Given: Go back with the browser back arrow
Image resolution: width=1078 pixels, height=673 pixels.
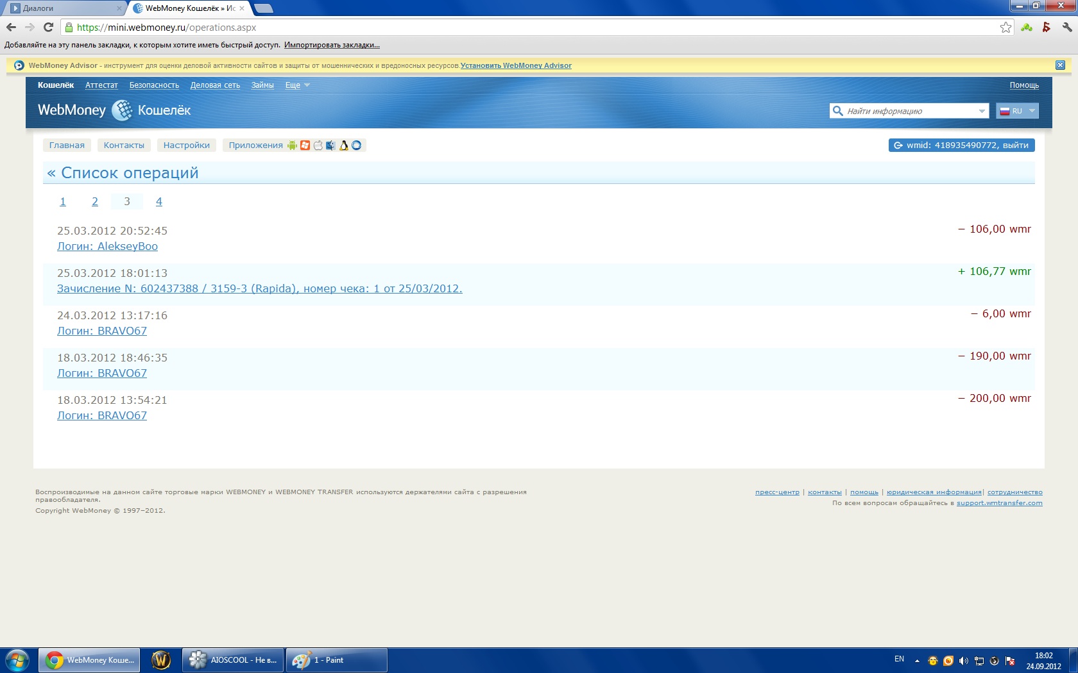Looking at the screenshot, I should point(11,28).
